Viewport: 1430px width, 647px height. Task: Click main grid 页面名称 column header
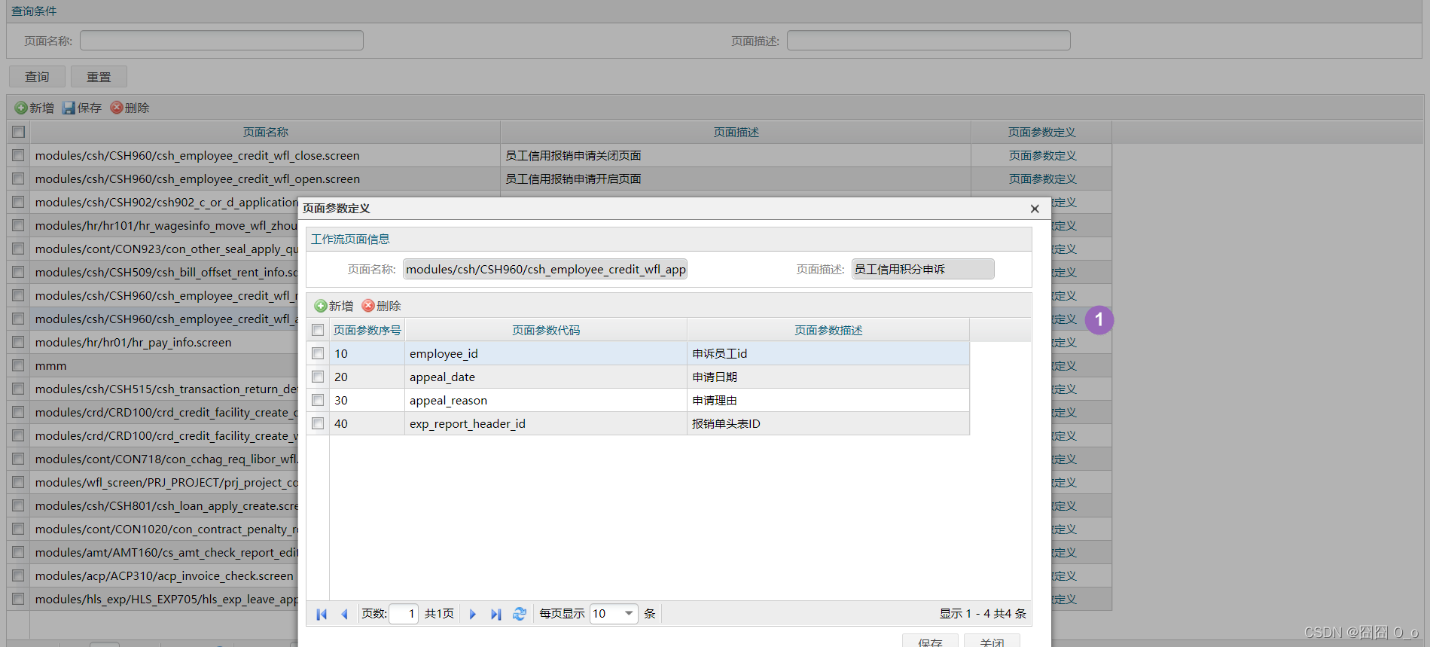tap(265, 132)
